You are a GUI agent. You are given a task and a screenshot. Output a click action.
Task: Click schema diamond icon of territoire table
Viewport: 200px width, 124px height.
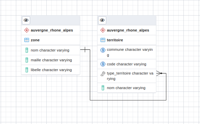103,30
